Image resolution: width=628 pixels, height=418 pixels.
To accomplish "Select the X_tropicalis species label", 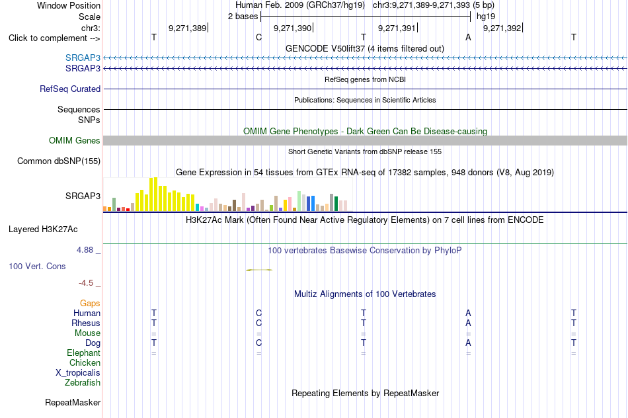I will coord(78,373).
